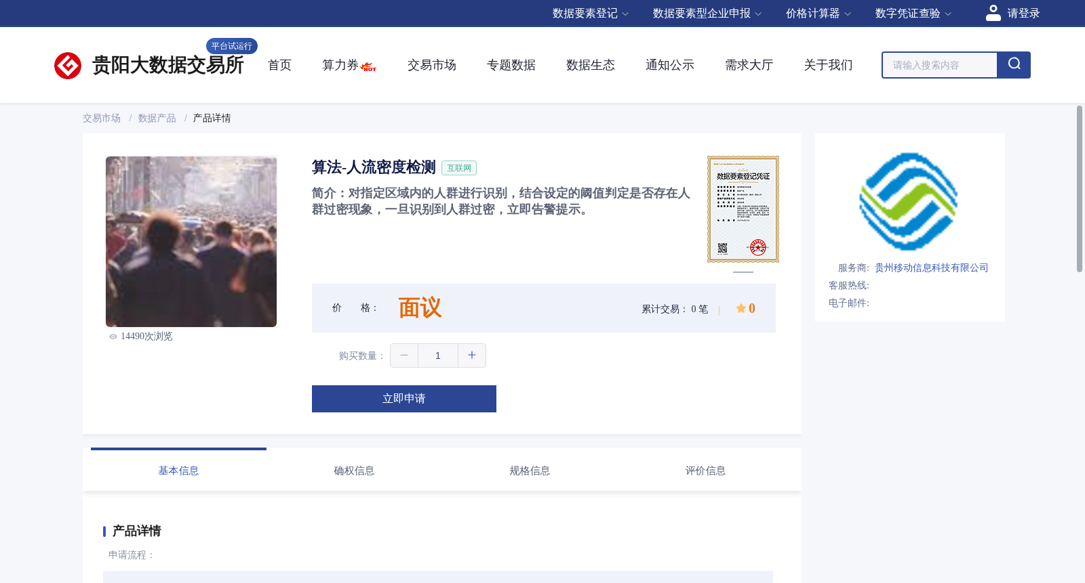Open 数据生态 navigation item

[x=591, y=65]
